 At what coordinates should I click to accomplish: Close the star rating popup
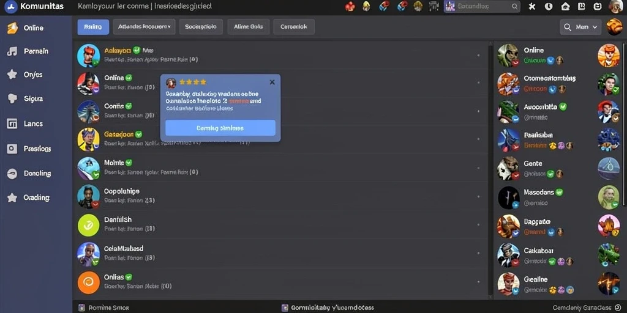click(x=272, y=83)
